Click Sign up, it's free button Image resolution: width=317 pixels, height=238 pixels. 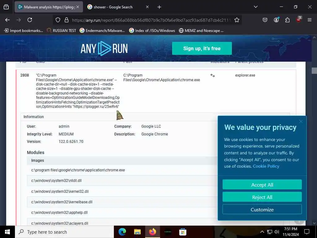click(202, 48)
